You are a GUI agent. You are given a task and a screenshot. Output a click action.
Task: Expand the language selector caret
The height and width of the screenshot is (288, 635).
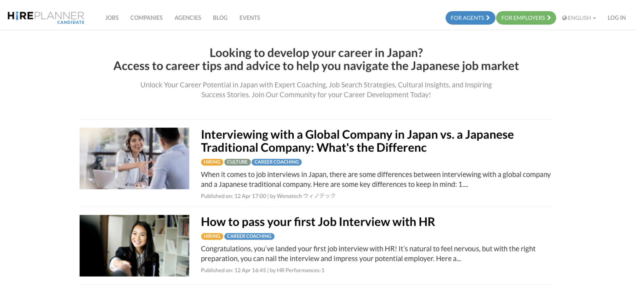(x=594, y=18)
